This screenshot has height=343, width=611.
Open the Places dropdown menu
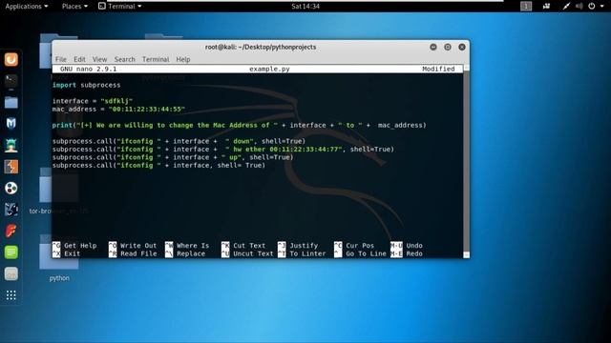pyautogui.click(x=74, y=7)
